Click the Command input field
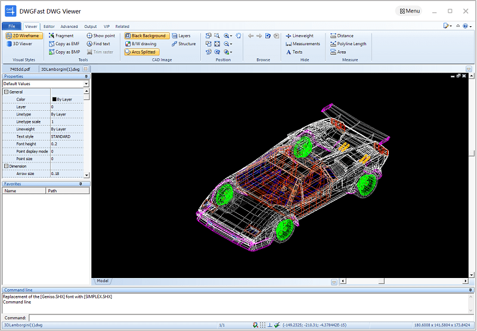The width and height of the screenshot is (477, 331). pos(250,318)
